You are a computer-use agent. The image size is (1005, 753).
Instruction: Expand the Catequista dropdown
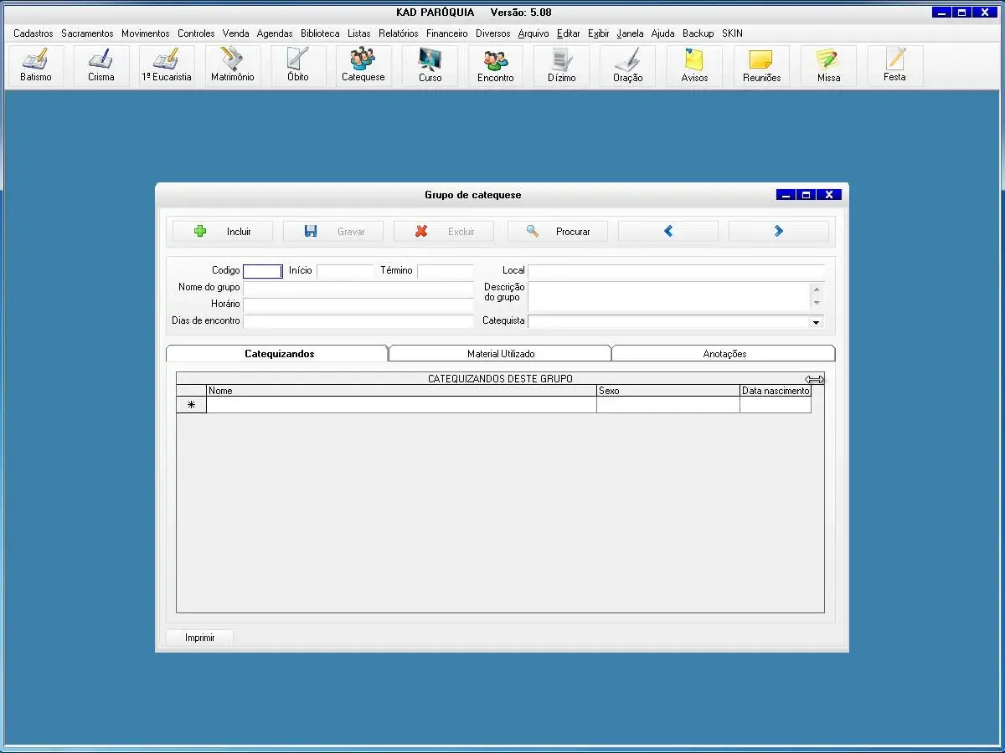[816, 322]
